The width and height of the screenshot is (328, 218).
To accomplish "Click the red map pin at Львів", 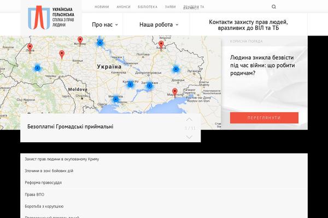I will pyautogui.click(x=30, y=47).
